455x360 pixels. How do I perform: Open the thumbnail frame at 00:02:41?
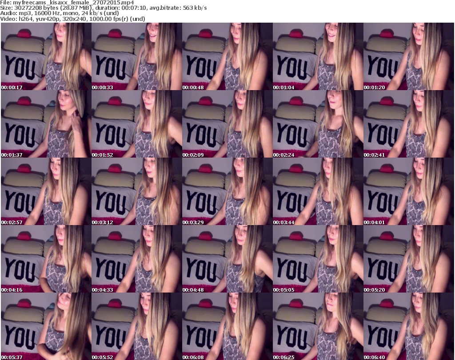409,124
